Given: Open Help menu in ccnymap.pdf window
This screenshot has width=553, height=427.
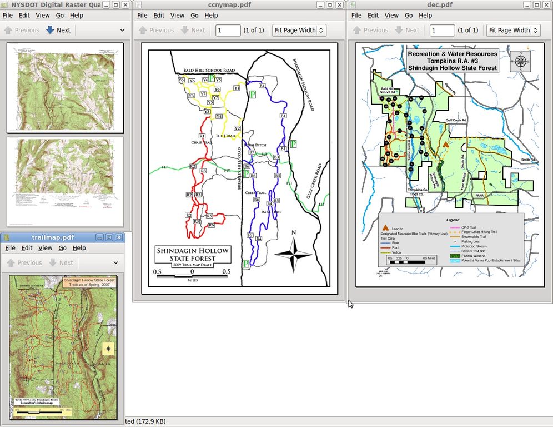Looking at the screenshot, I should pyautogui.click(x=211, y=15).
